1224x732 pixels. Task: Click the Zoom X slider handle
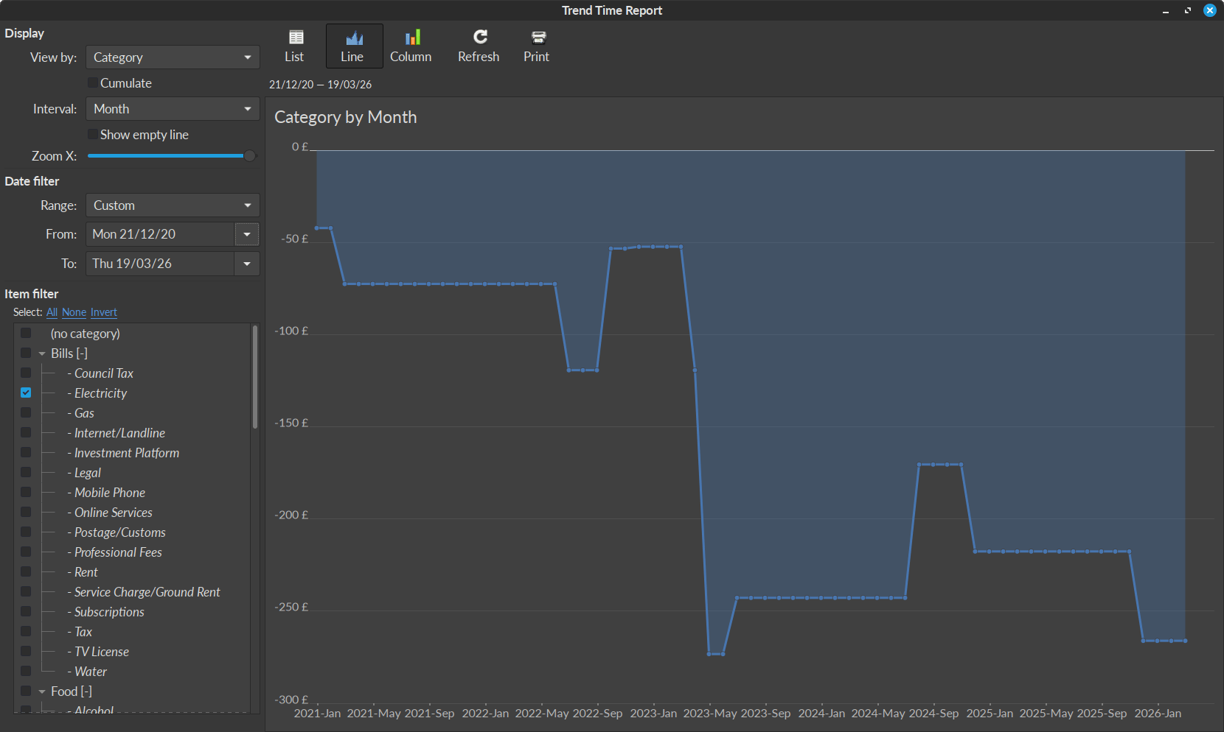[x=250, y=156]
